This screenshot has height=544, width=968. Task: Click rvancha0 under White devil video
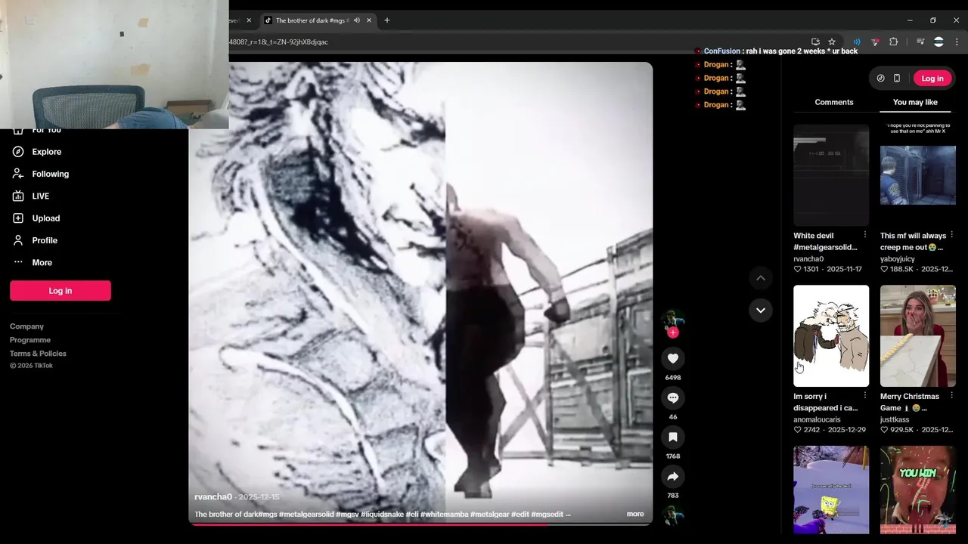click(808, 258)
